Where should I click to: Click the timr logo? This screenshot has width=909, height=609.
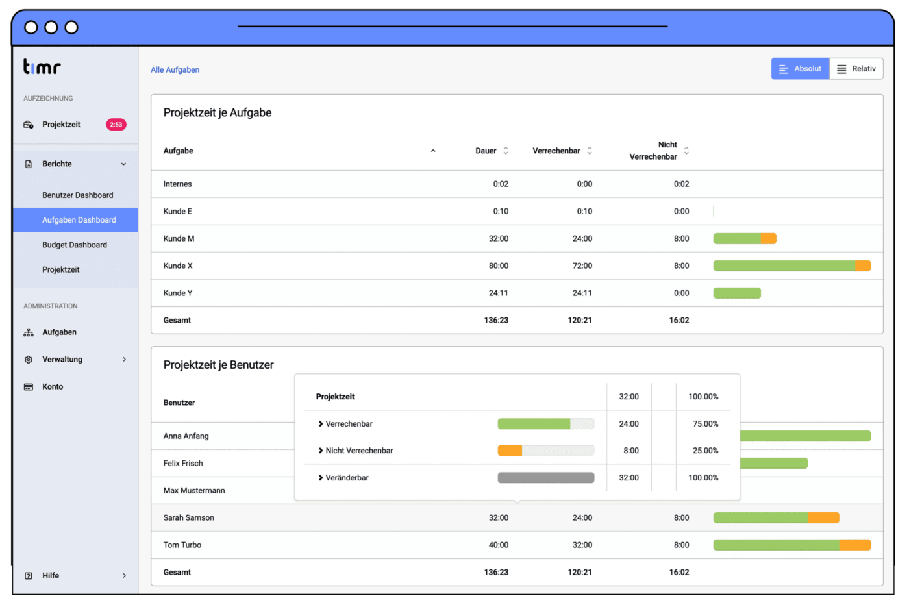(x=42, y=66)
